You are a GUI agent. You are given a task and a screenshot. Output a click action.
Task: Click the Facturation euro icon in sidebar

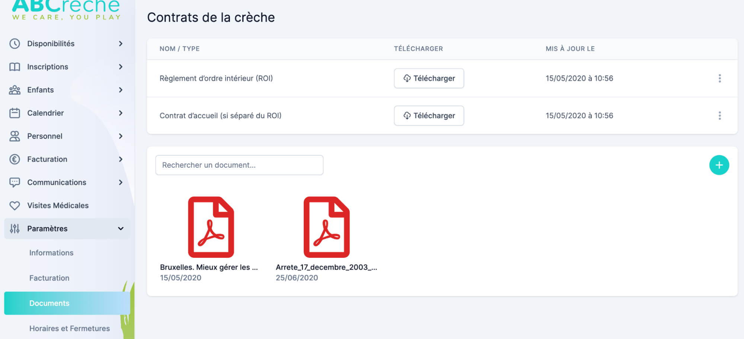click(15, 159)
